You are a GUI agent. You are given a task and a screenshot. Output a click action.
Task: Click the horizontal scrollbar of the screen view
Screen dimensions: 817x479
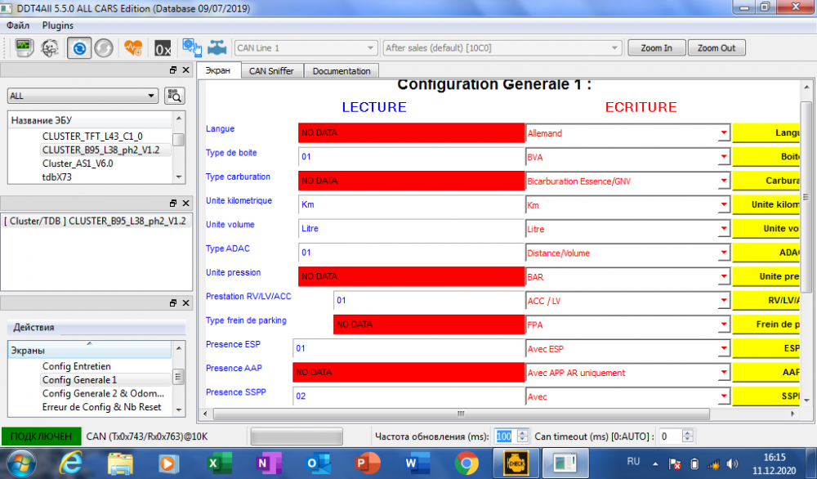(x=461, y=414)
